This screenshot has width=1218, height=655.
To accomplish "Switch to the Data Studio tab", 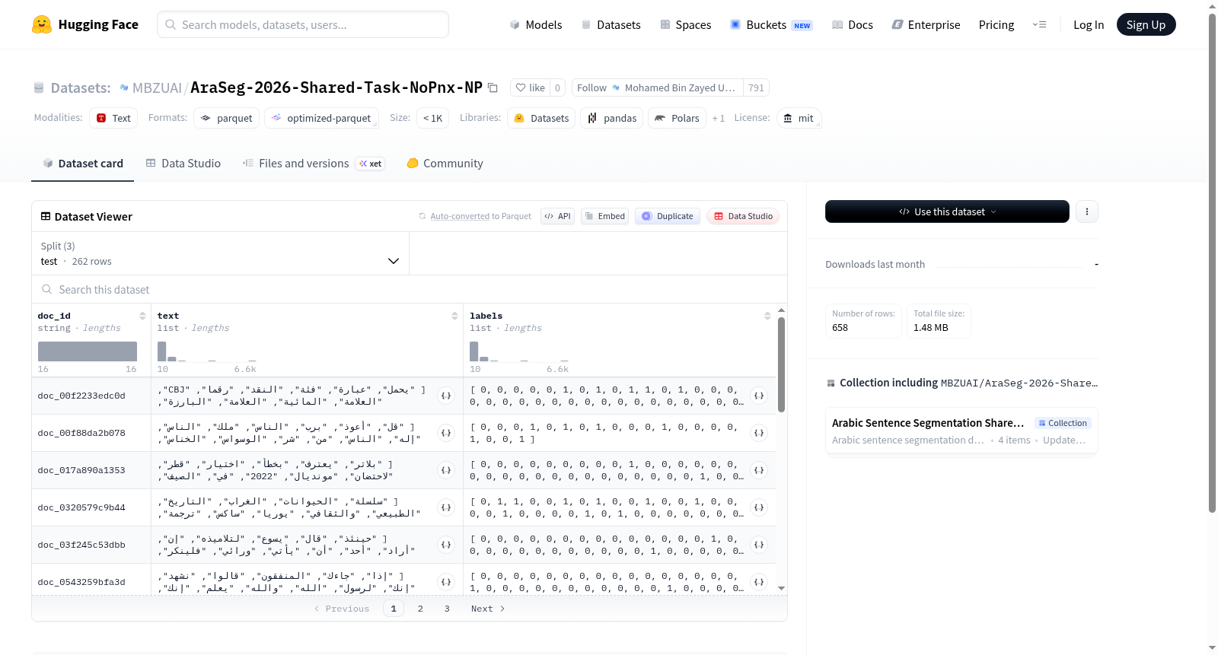I will pos(183,164).
